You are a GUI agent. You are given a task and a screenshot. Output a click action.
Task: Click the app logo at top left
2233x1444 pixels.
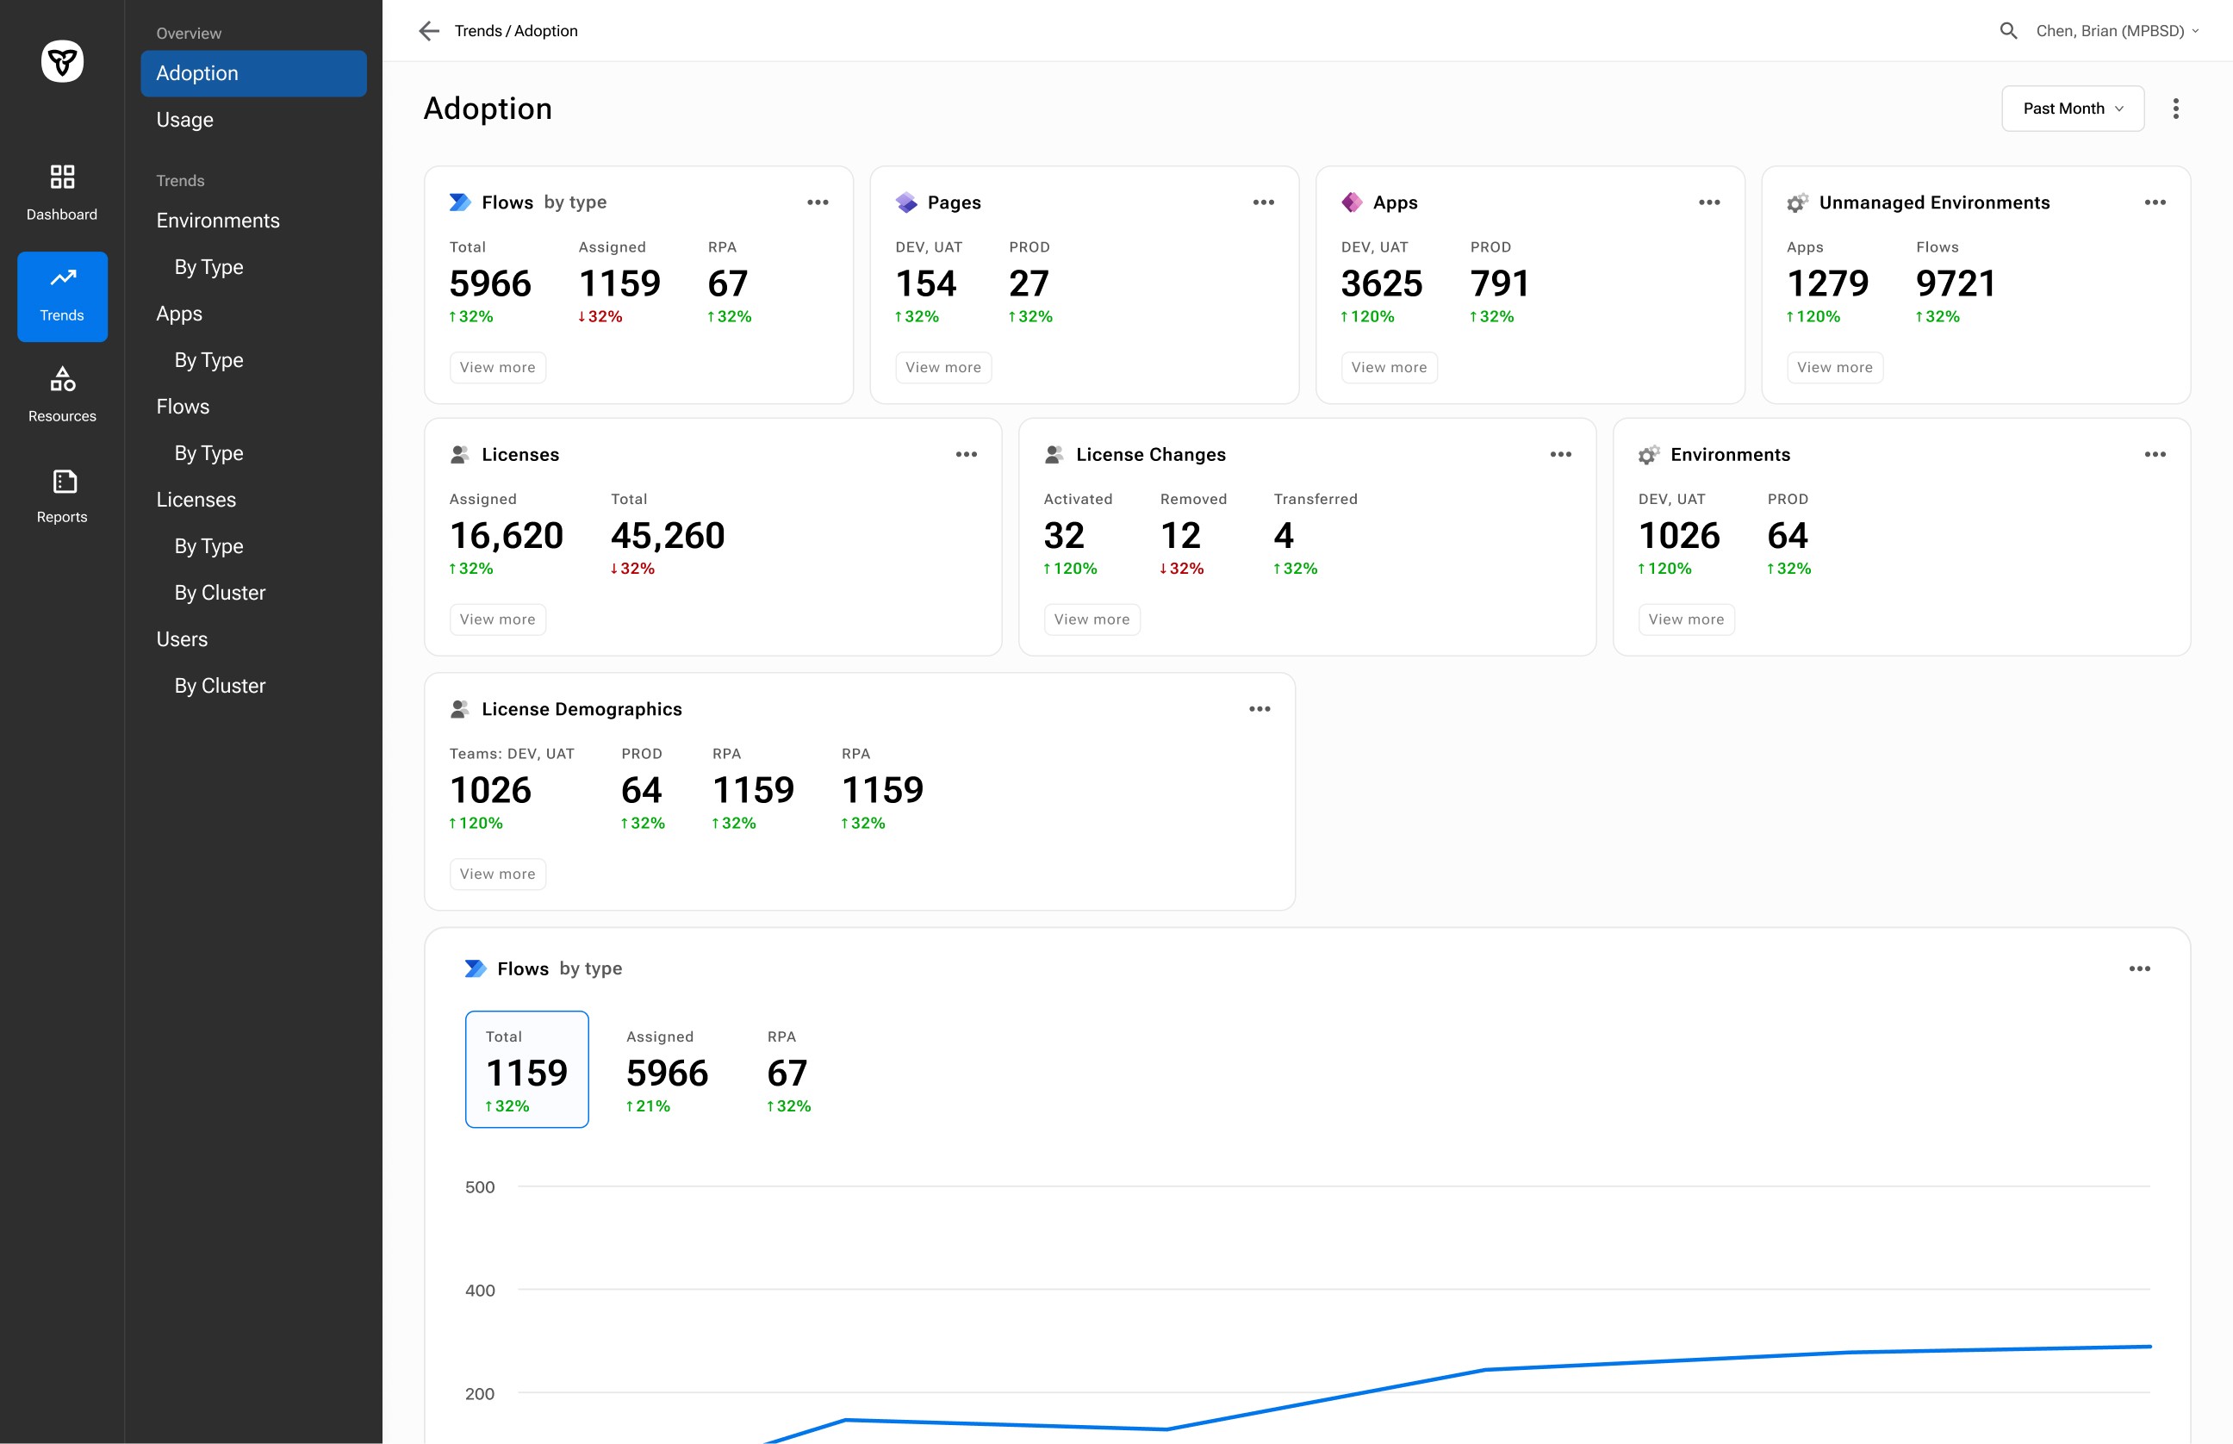coord(62,62)
